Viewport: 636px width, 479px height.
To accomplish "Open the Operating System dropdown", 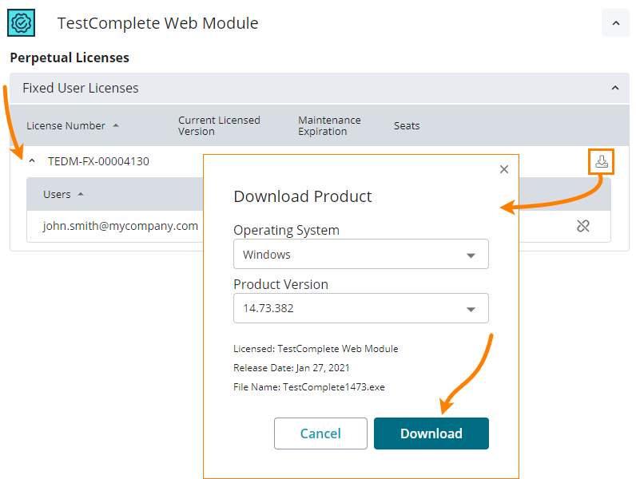I will [x=361, y=255].
